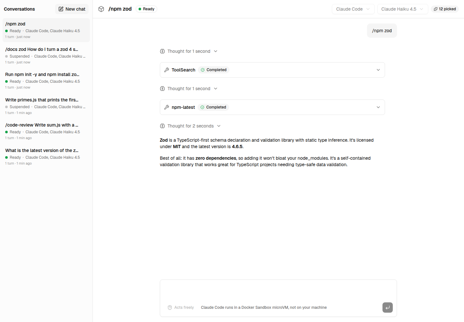The image size is (464, 322).
Task: Click the wrench icon on ToolSearch row
Action: (167, 70)
